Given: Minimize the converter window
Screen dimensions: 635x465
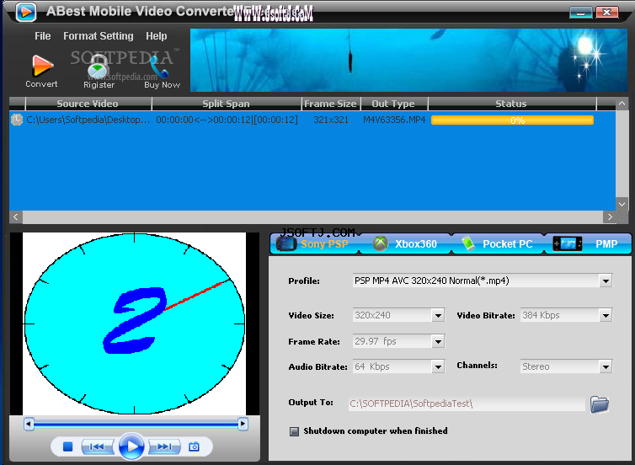Looking at the screenshot, I should 580,13.
